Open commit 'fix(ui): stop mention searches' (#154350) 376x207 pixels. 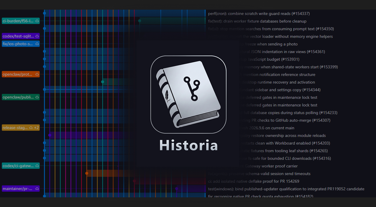point(271,29)
